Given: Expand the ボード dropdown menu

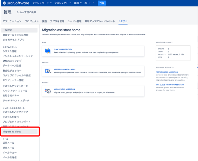Looking at the screenshot, I should [x=89, y=3].
